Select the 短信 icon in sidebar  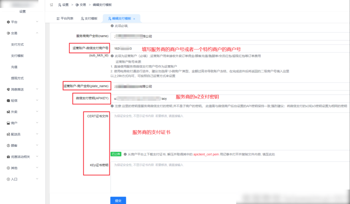8,100
